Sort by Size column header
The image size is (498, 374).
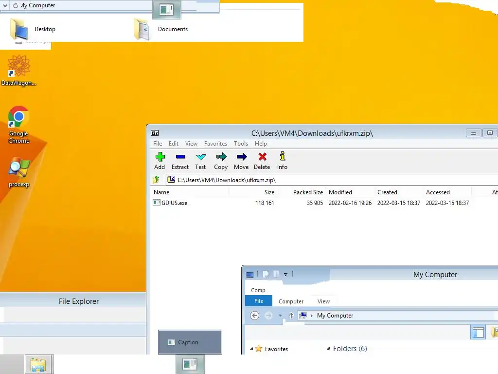pyautogui.click(x=253, y=192)
